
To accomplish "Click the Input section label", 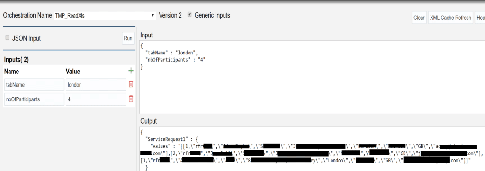I will point(147,35).
